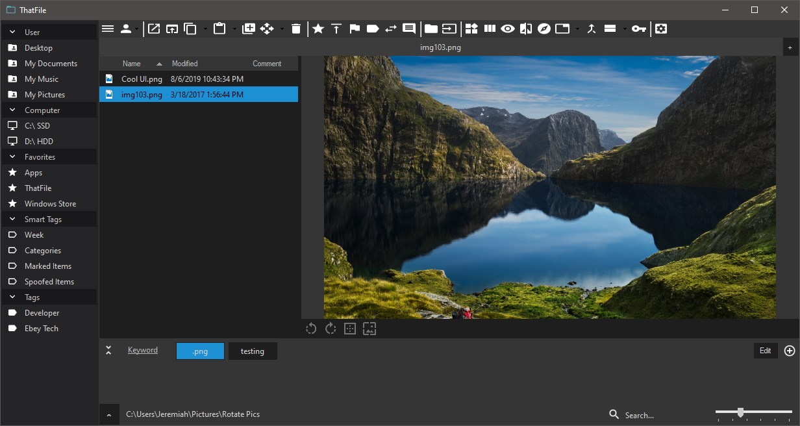
Task: Collapse the keyword tag panel chevrons
Action: [x=108, y=350]
